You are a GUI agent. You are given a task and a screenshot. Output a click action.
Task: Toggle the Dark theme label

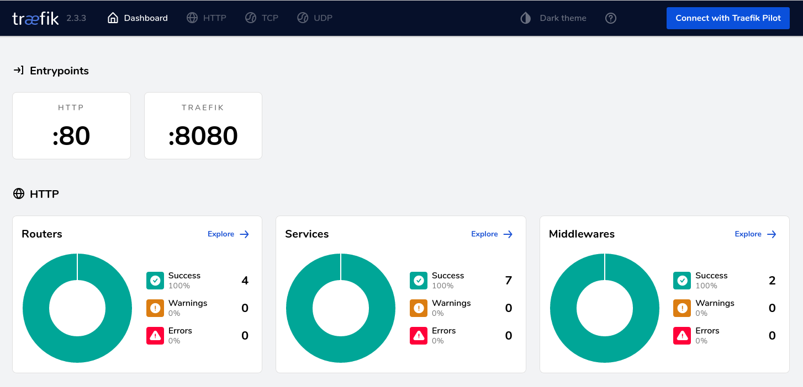point(563,18)
